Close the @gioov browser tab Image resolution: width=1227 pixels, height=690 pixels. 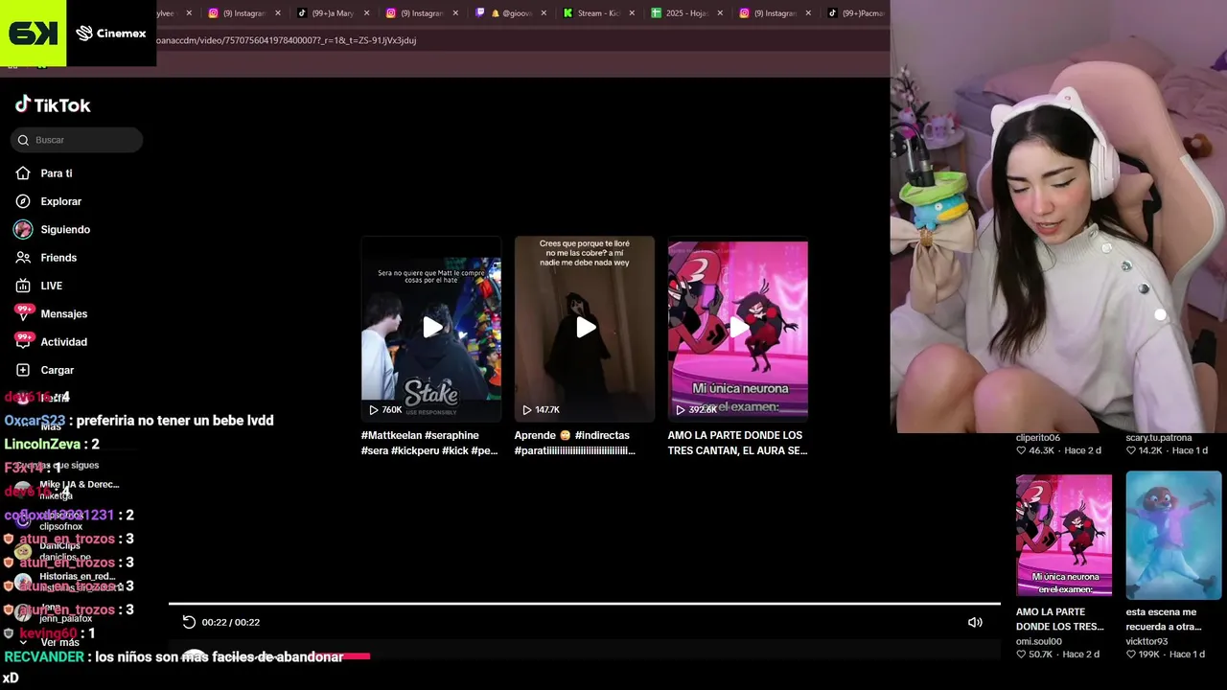tap(544, 13)
